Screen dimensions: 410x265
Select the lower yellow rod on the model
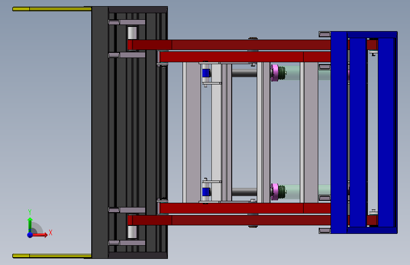click(52, 256)
